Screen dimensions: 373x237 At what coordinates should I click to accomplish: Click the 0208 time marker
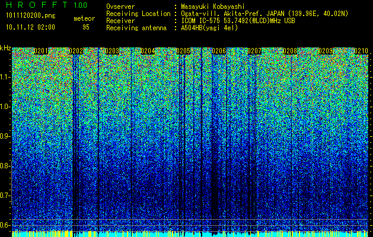click(x=290, y=51)
